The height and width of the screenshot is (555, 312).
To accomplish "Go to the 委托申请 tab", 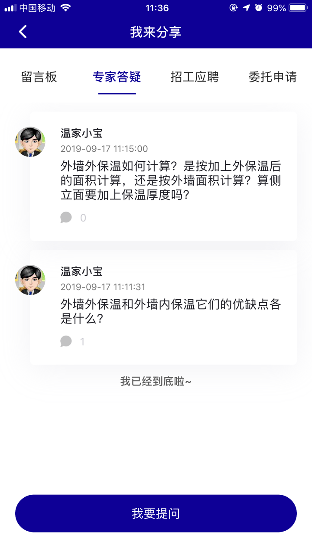I will point(273,77).
